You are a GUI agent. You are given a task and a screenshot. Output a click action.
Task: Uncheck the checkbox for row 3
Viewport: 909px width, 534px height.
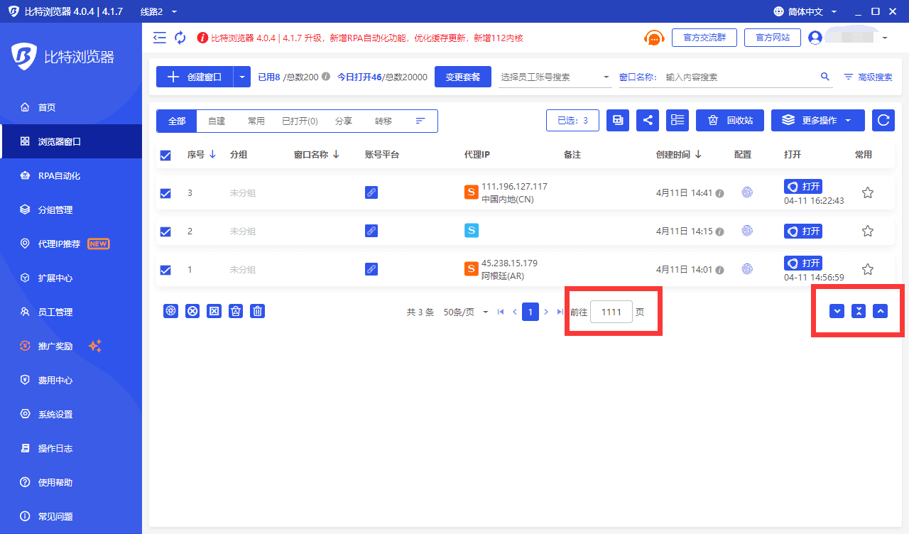pyautogui.click(x=165, y=193)
